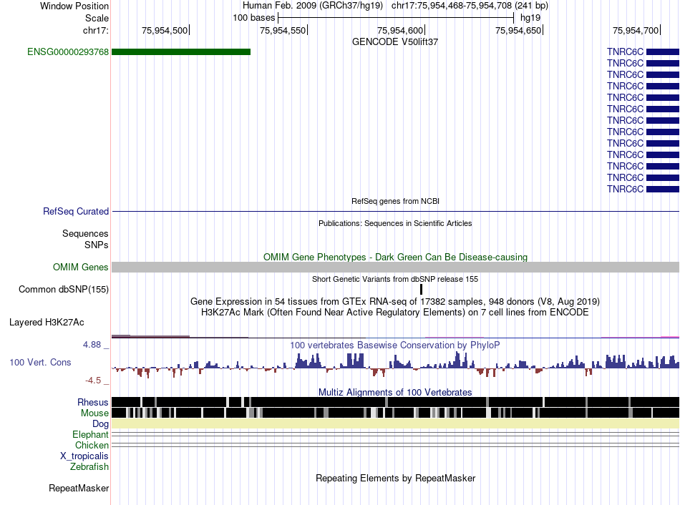Select the green ENSG00000293768 exon bar

tap(181, 52)
